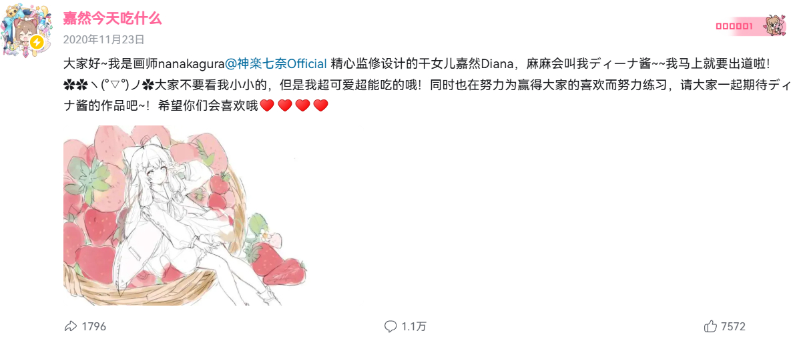793x341 pixels.
Task: Click the last red heart emoji
Action: click(x=320, y=105)
